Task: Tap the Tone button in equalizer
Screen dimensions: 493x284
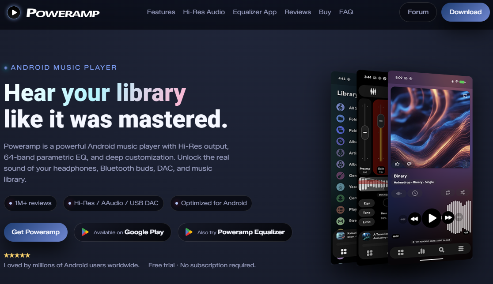Action: (x=367, y=213)
